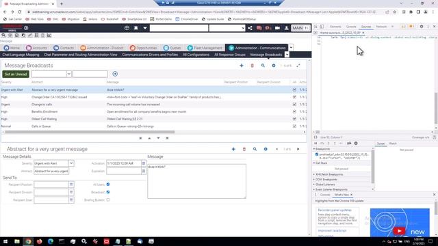Viewport: 438px width, 246px height.
Task: Open Communications Drivers and Profiles view
Action: [x=150, y=55]
